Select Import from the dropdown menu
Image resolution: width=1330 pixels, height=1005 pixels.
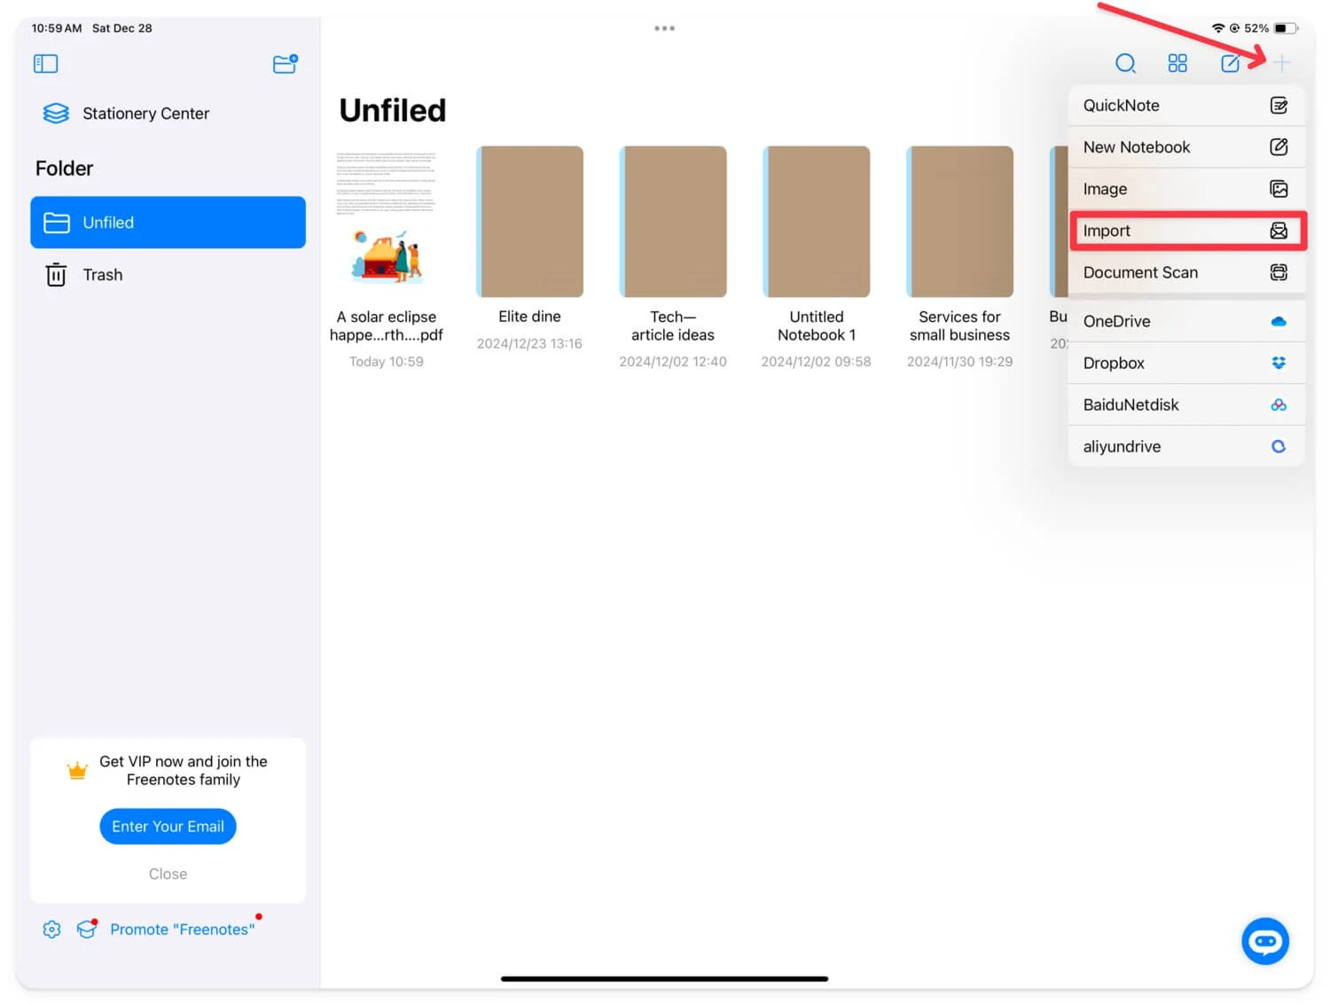(x=1185, y=231)
